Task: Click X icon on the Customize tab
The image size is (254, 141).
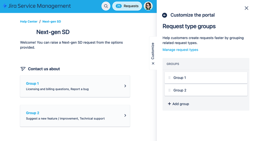Action: [153, 63]
